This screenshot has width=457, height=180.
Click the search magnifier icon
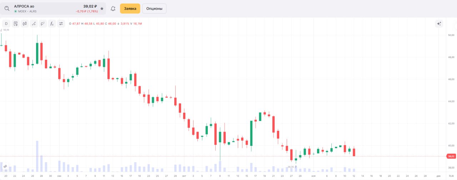(7, 9)
